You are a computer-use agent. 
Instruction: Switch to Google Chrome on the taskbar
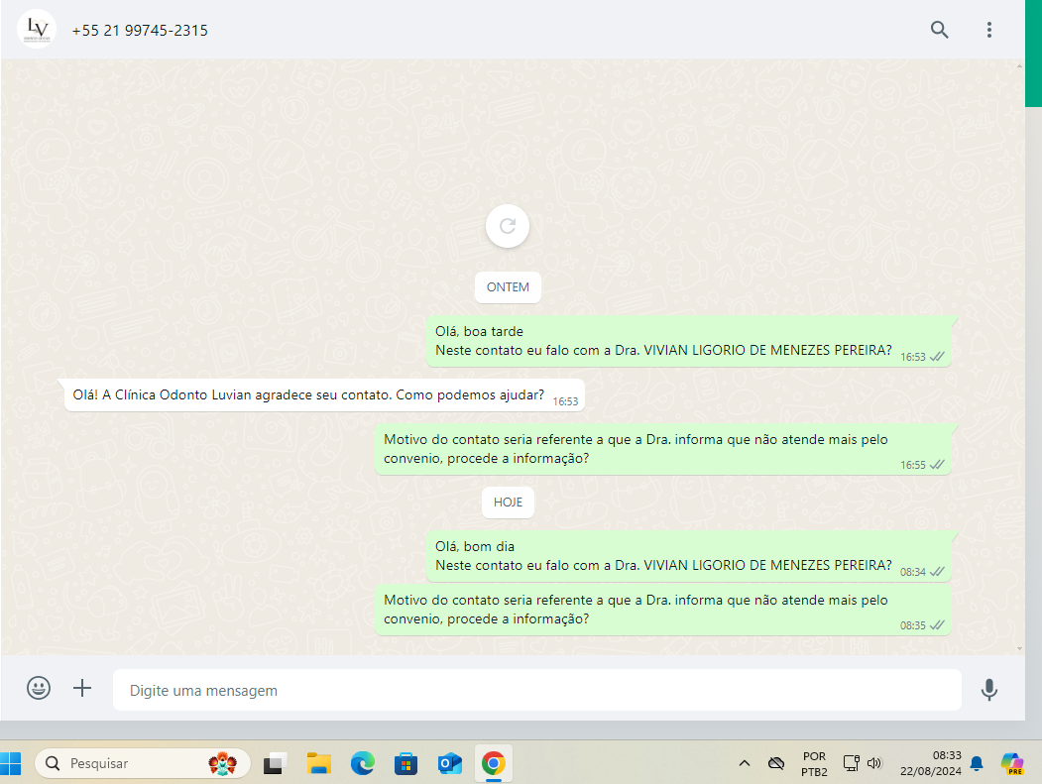pos(493,763)
